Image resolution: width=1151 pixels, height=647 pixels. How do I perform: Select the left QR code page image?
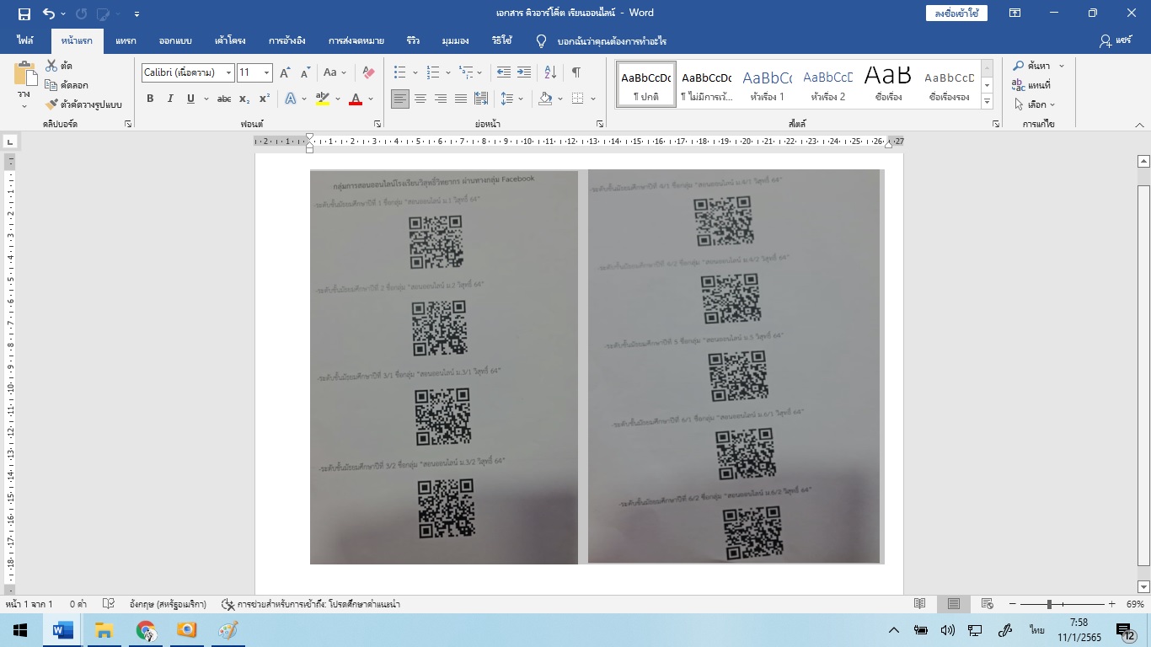(444, 367)
